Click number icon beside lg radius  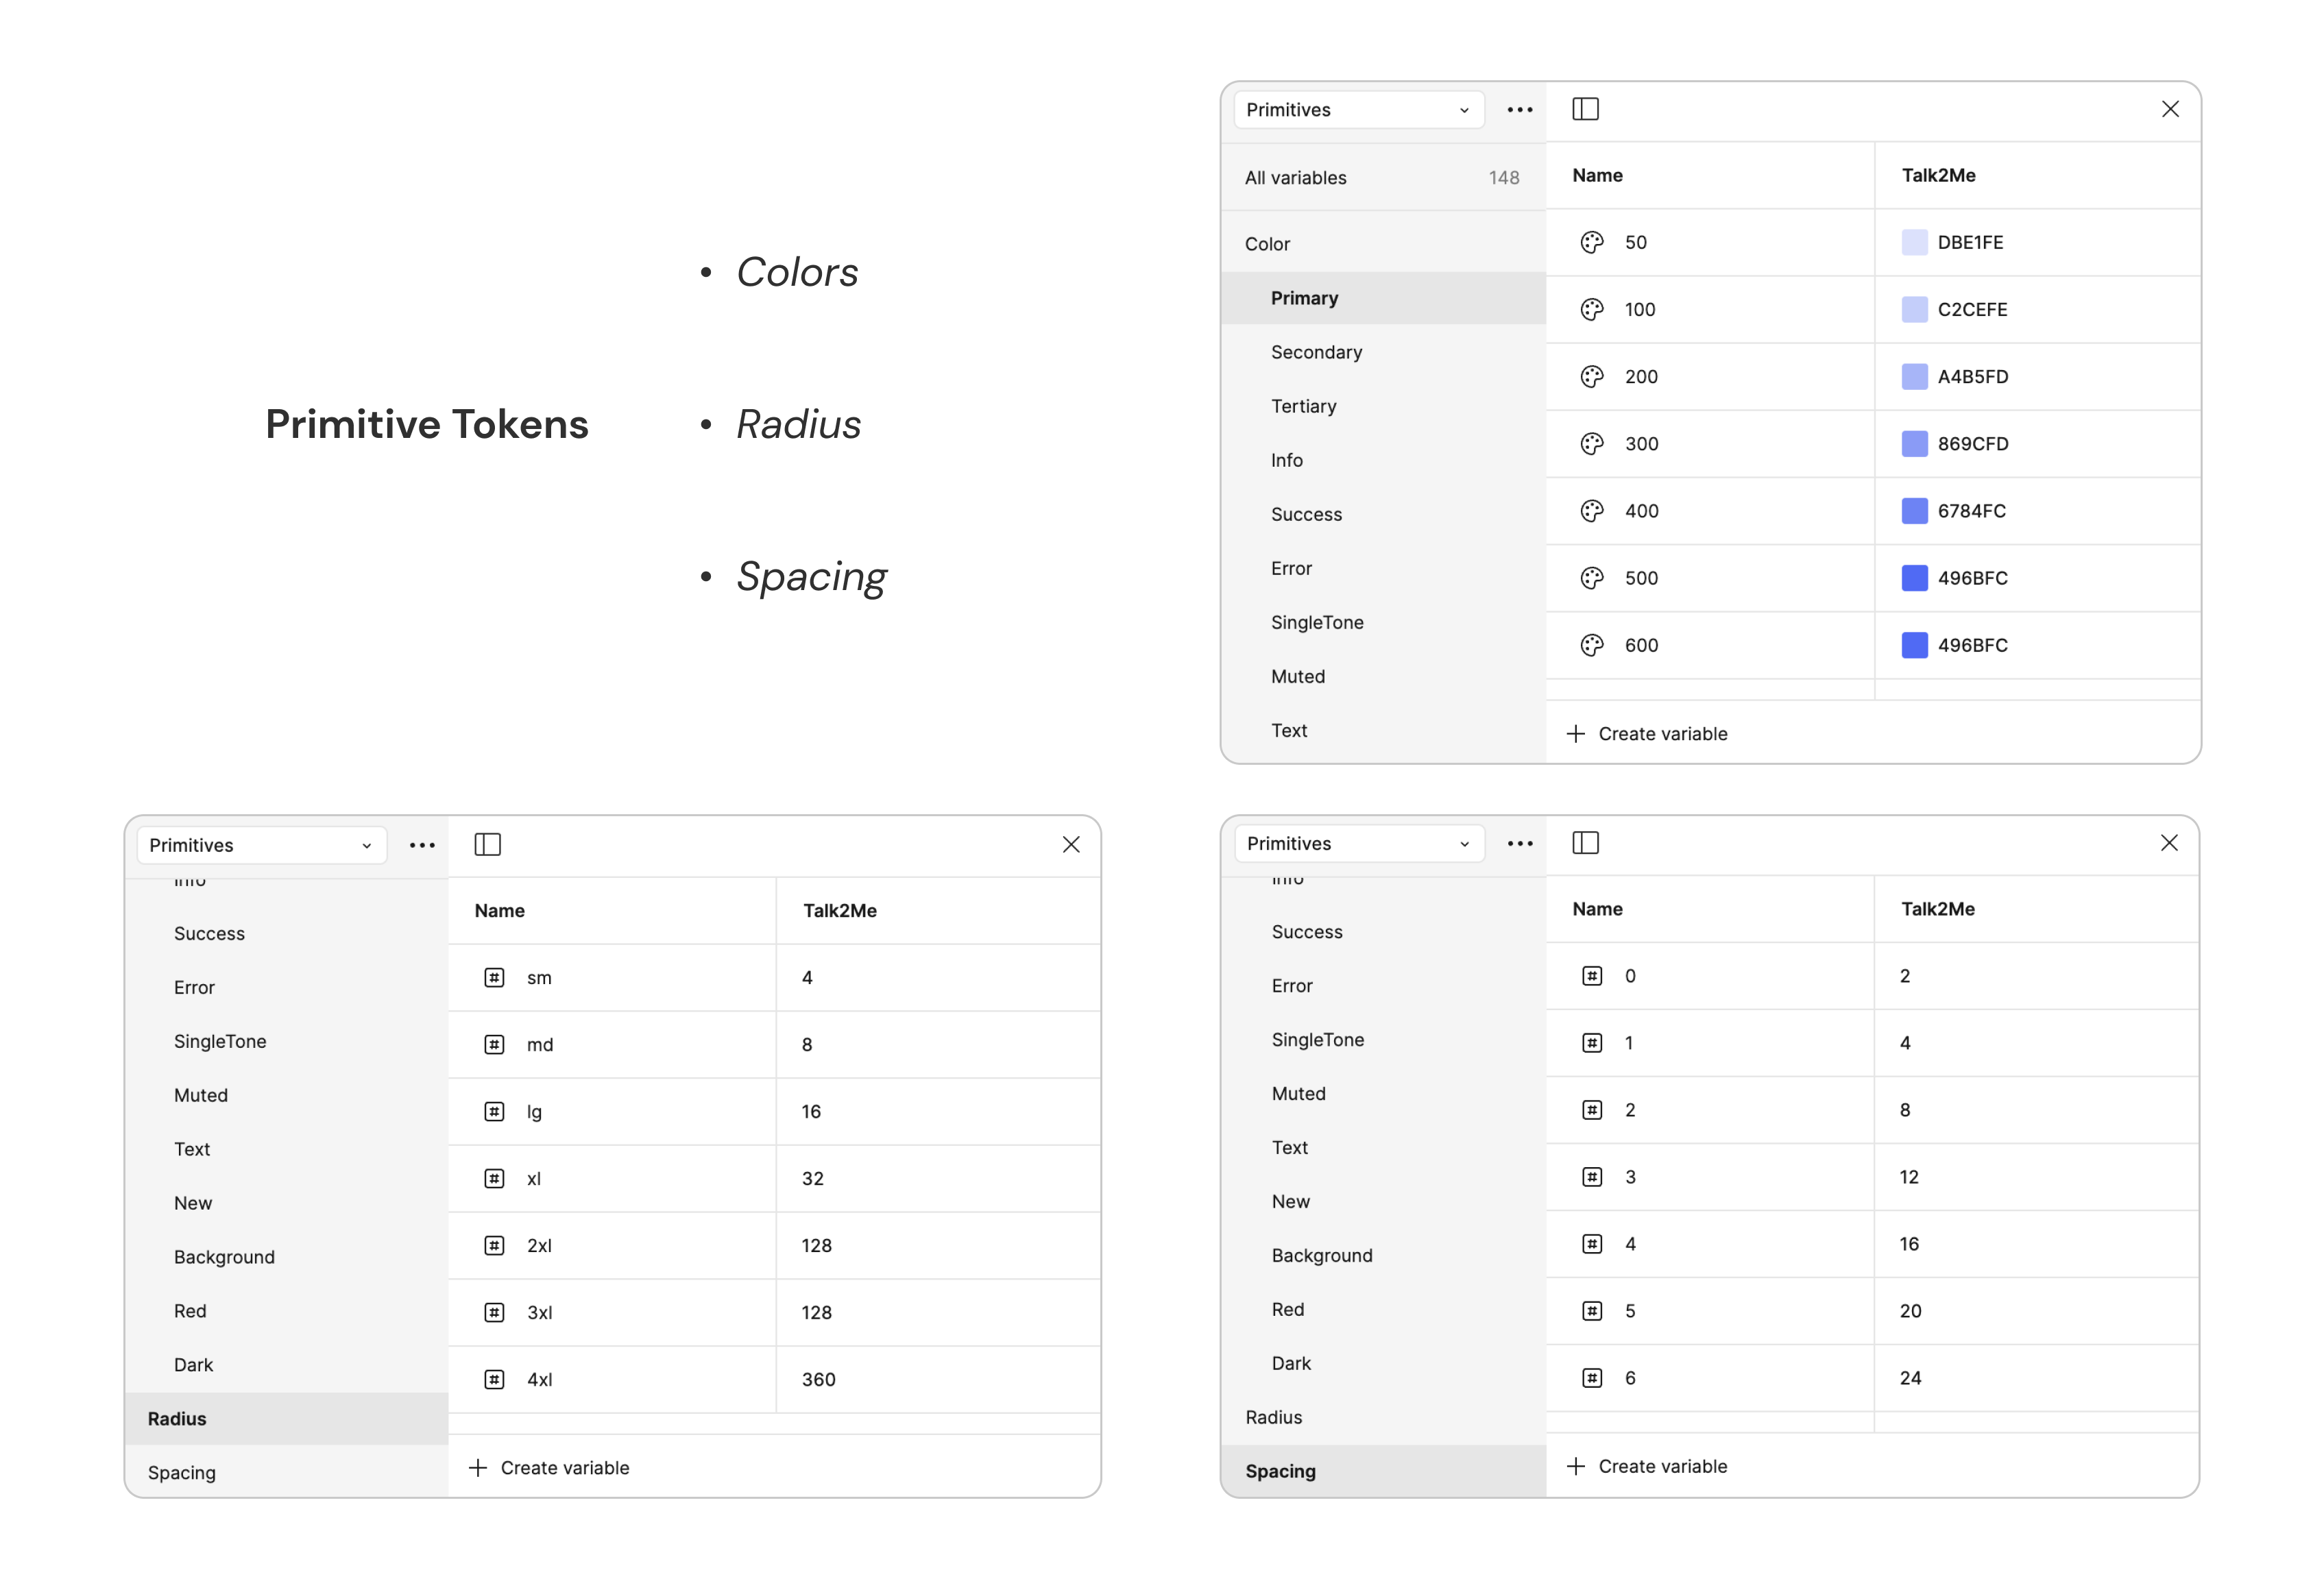click(x=494, y=1111)
